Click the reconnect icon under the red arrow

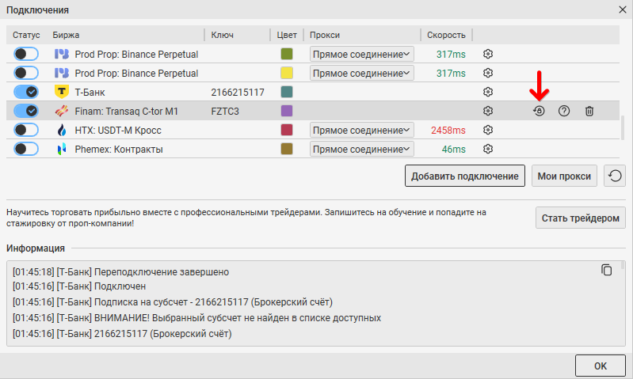539,111
